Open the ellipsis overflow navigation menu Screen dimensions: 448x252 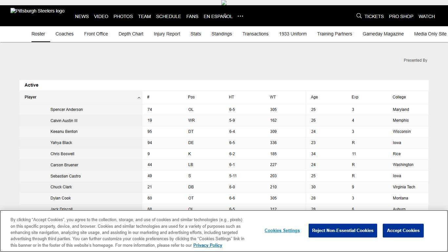[240, 16]
